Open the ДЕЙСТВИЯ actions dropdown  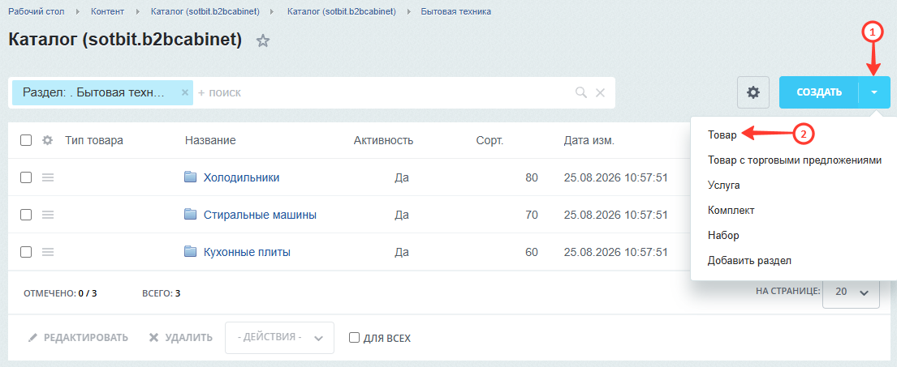[280, 337]
